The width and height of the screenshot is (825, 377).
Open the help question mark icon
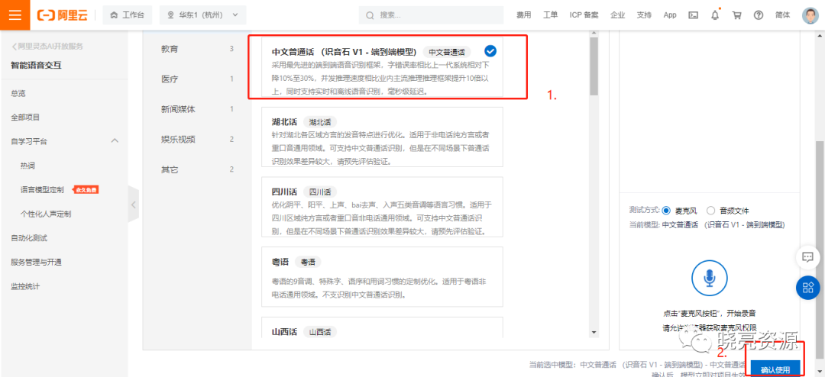click(759, 15)
